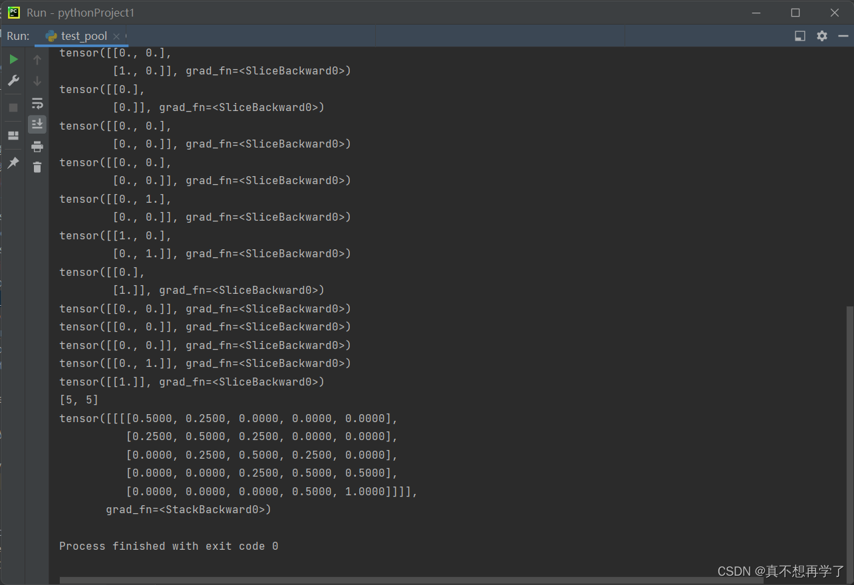Click '[0., 1.]], grad_fn=<SliceBackward0>)' line

[231, 253]
